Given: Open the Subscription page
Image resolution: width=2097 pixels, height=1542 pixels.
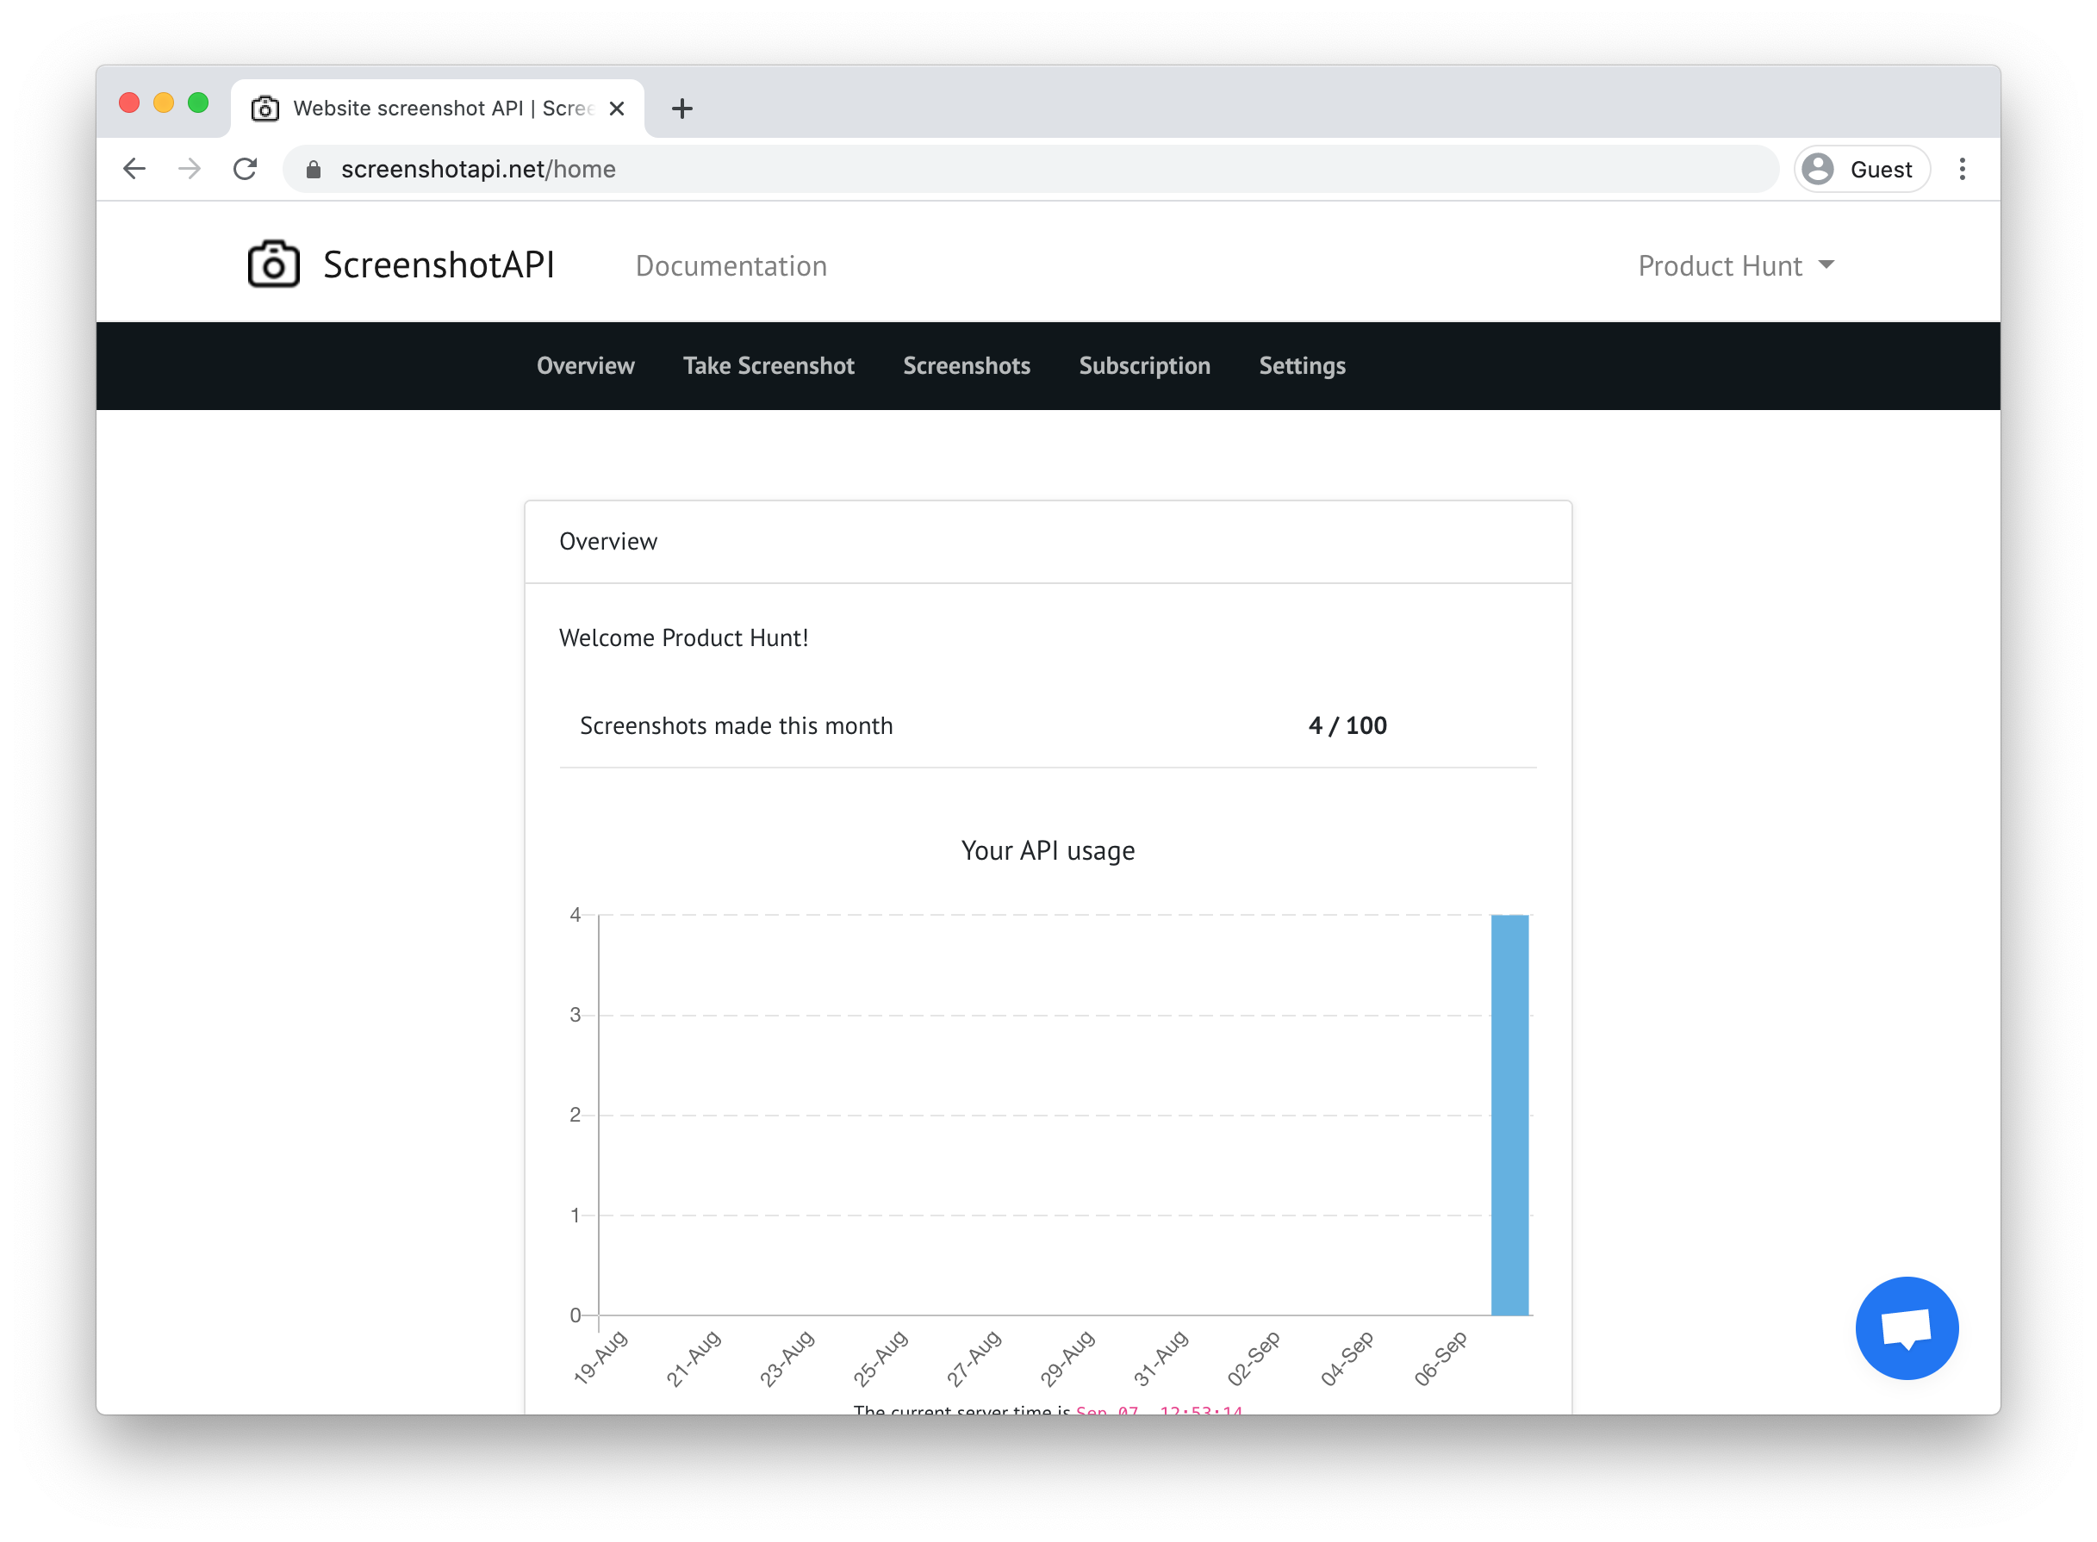Looking at the screenshot, I should (1144, 366).
